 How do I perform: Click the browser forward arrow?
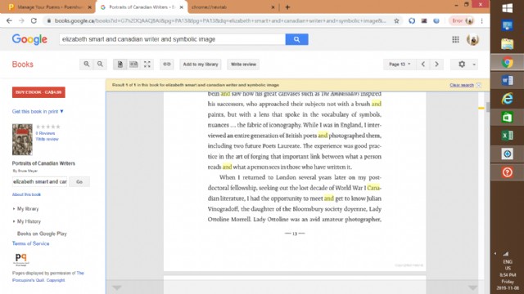pyautogui.click(x=21, y=20)
